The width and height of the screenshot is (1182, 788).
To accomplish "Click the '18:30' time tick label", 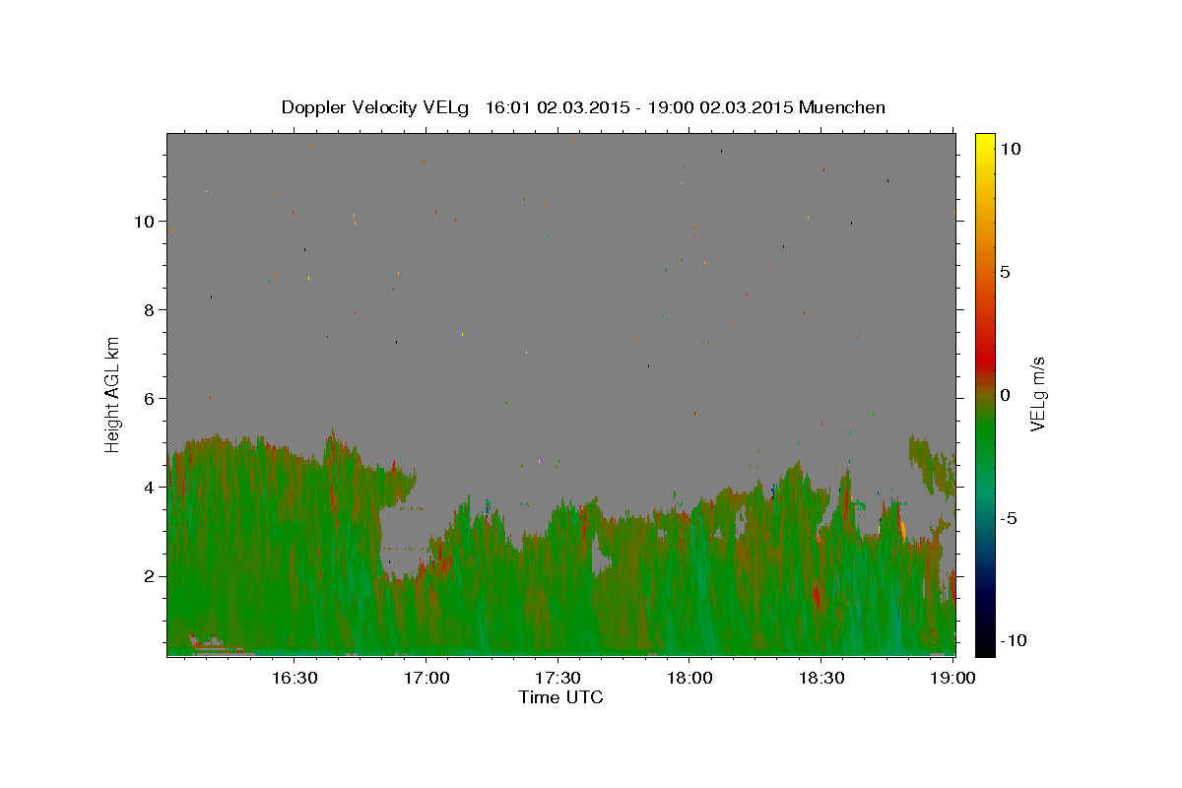I will tap(821, 679).
